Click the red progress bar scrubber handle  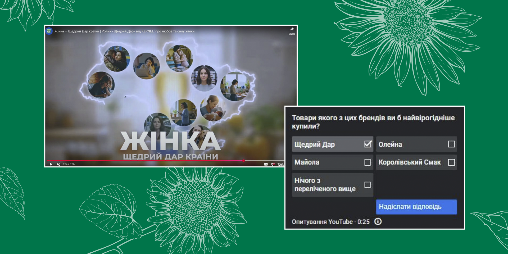tap(243, 160)
